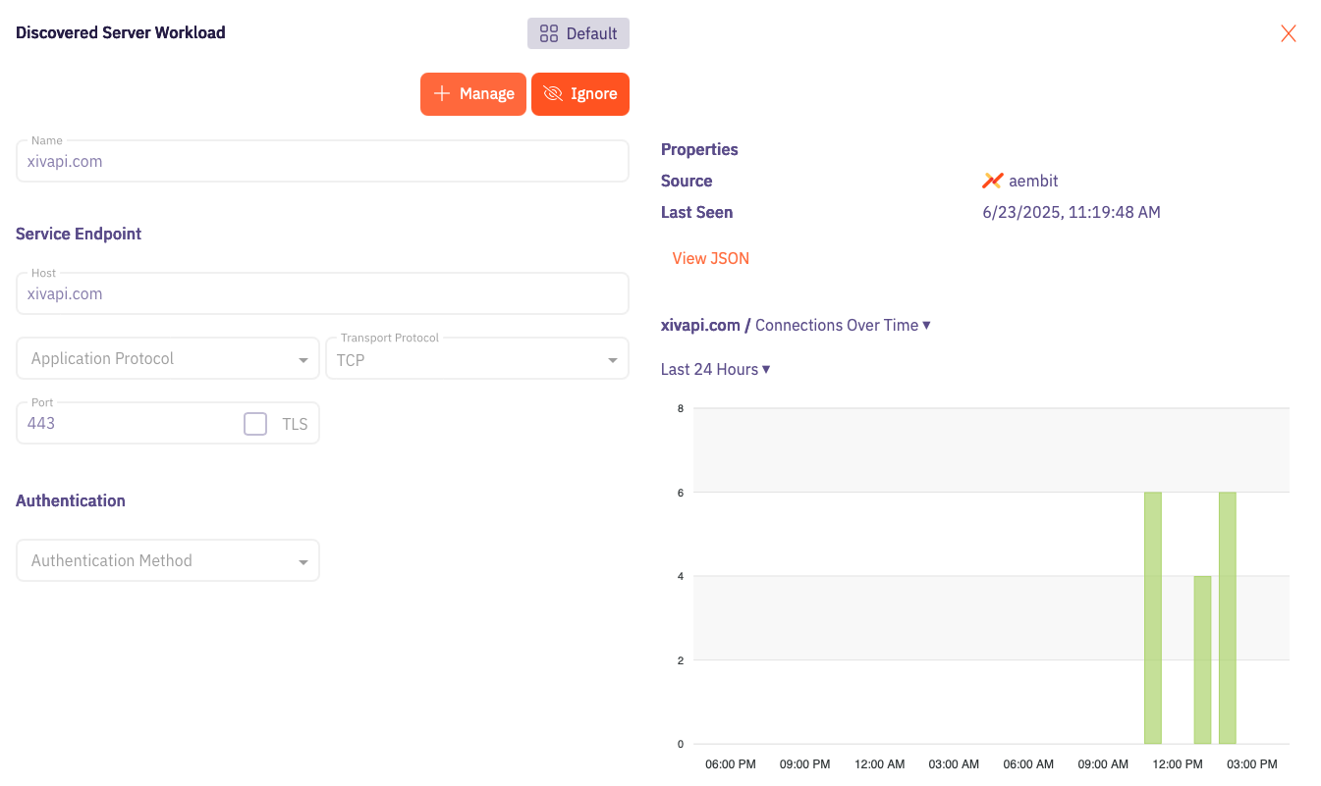Viewport: 1321px width, 786px height.
Task: Click the plus icon on Manage button
Action: click(x=442, y=93)
